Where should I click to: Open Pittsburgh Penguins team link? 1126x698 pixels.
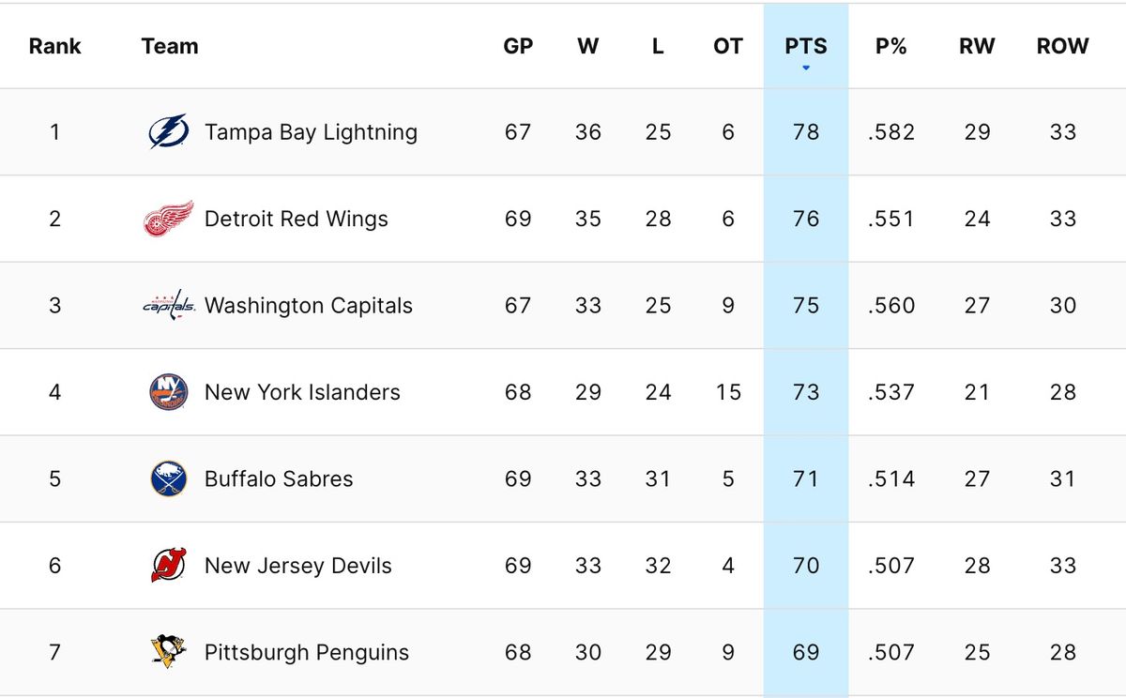click(x=307, y=652)
